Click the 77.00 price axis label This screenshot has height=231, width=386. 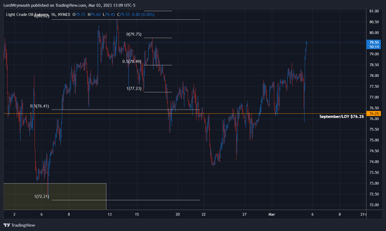point(374,97)
